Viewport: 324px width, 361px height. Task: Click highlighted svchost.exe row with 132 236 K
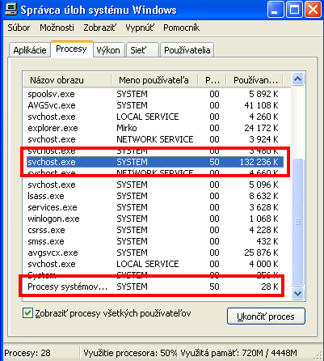(155, 162)
